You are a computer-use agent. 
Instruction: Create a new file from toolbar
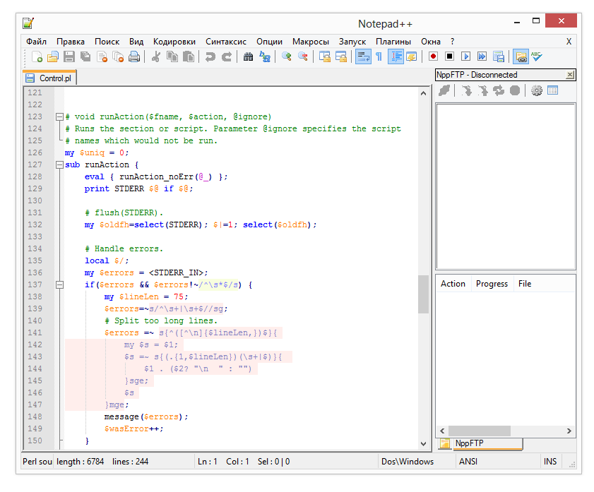(36, 57)
